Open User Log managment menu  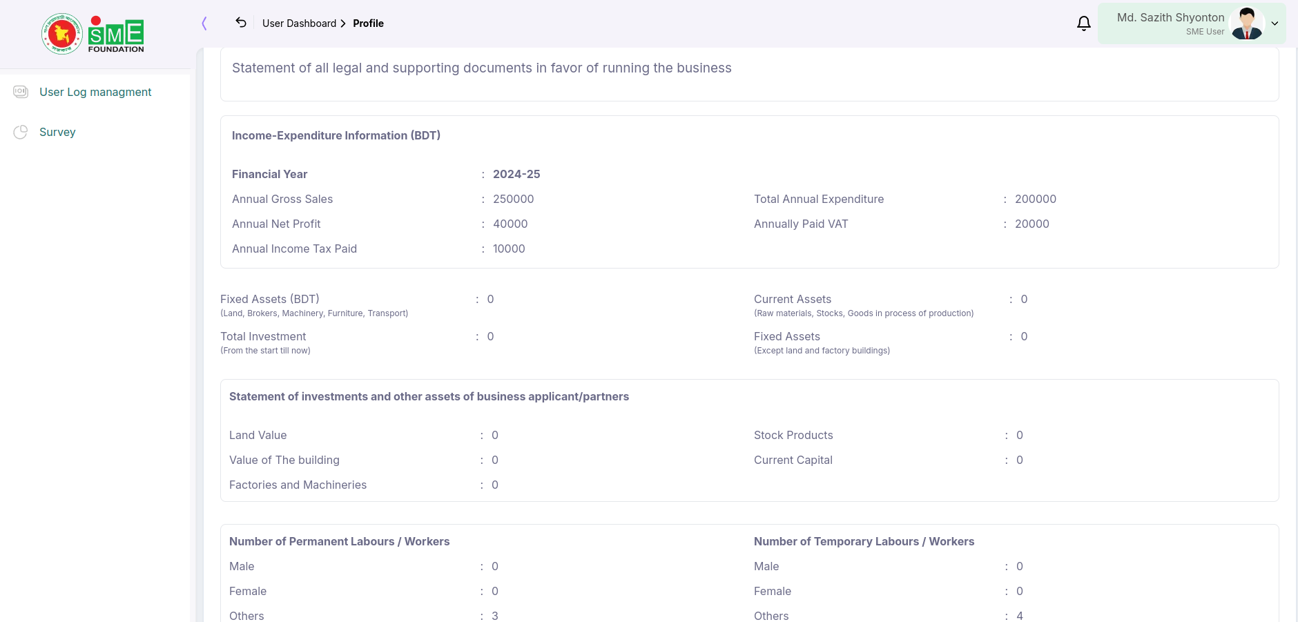[x=95, y=92]
